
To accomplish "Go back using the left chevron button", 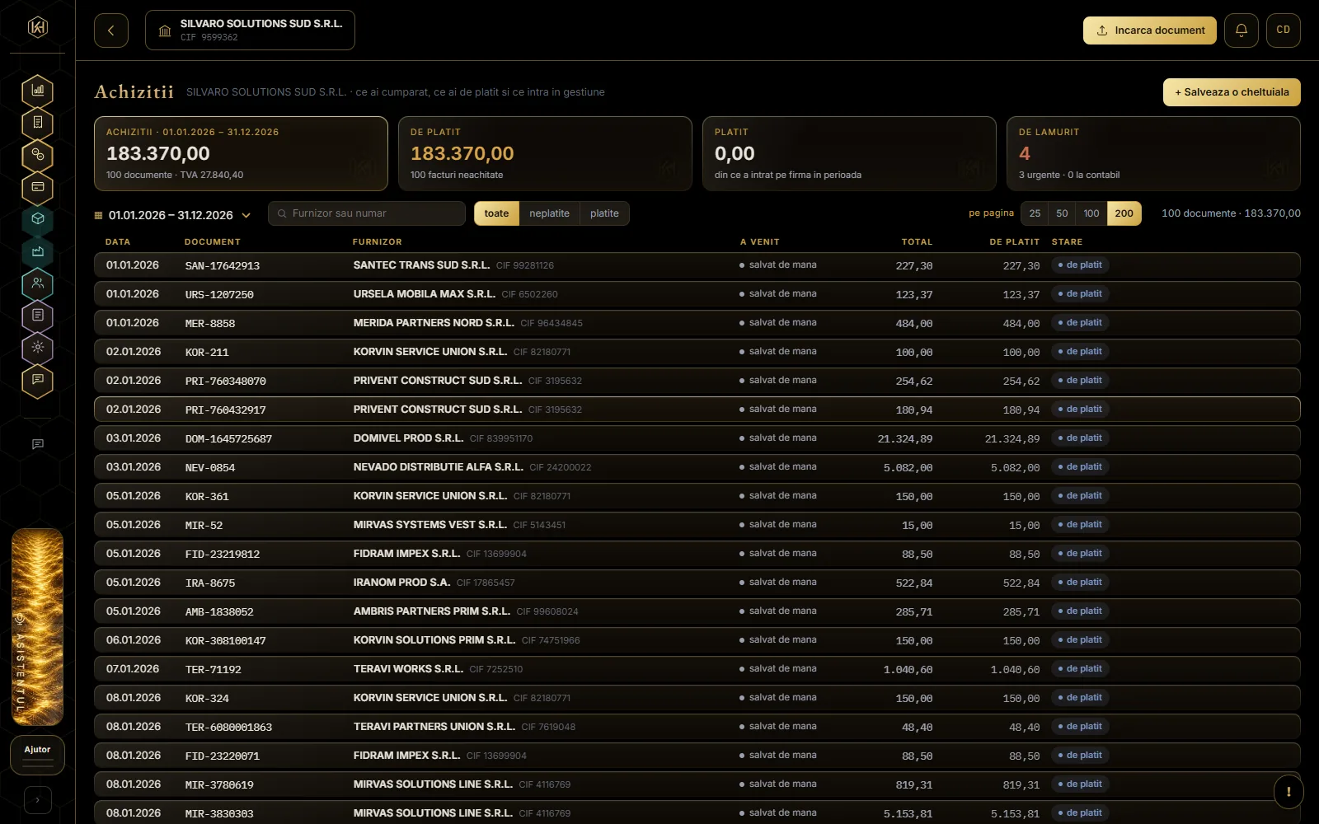I will click(x=111, y=30).
